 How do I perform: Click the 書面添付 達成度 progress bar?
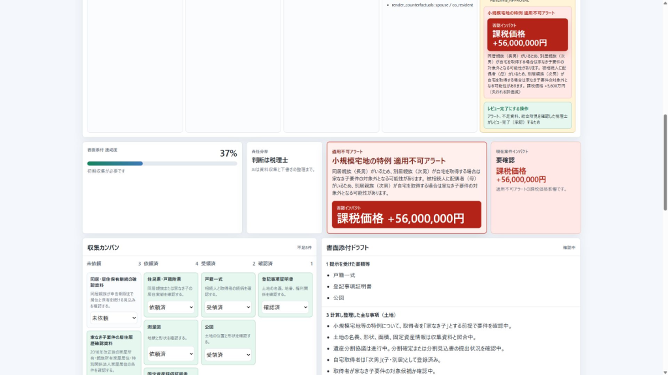(x=162, y=163)
